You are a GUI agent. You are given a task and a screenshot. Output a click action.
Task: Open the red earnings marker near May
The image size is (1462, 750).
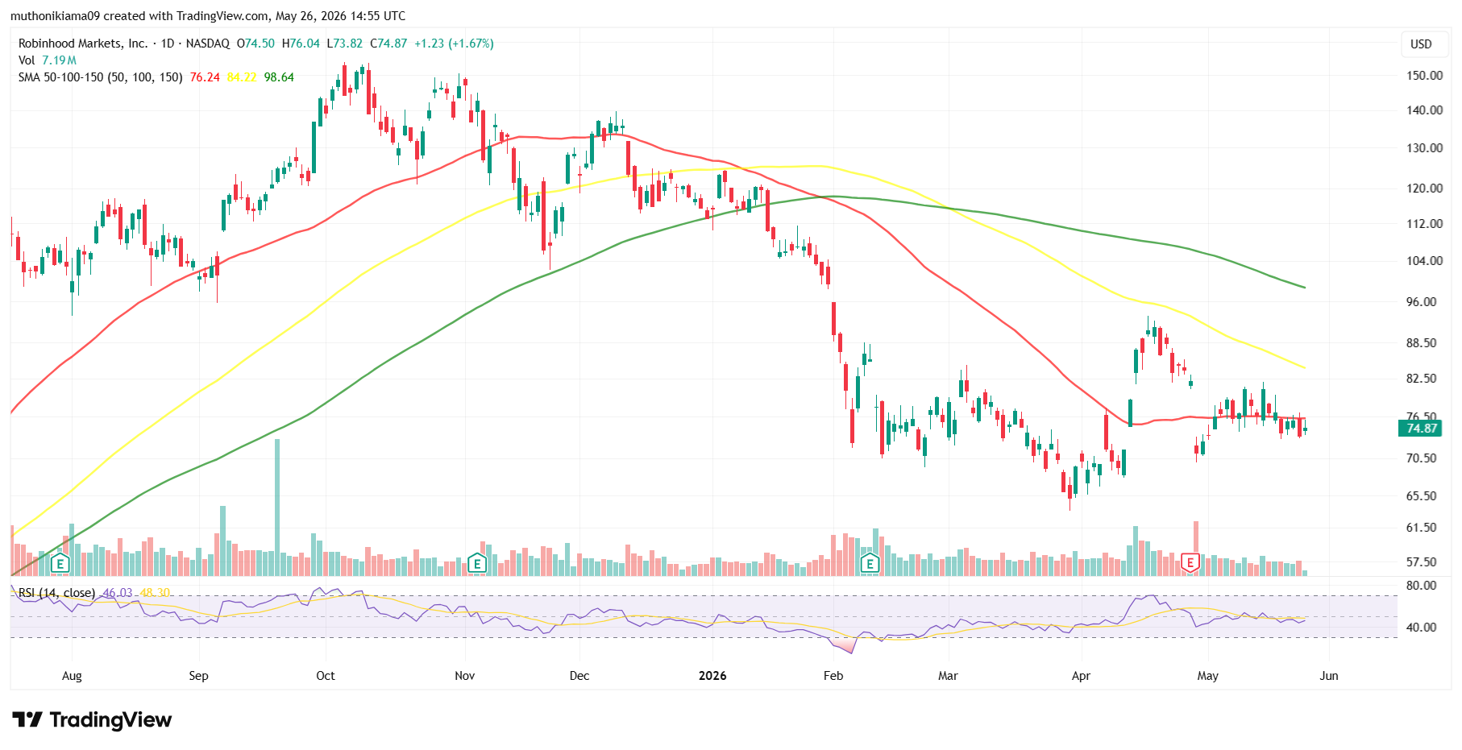click(x=1190, y=563)
